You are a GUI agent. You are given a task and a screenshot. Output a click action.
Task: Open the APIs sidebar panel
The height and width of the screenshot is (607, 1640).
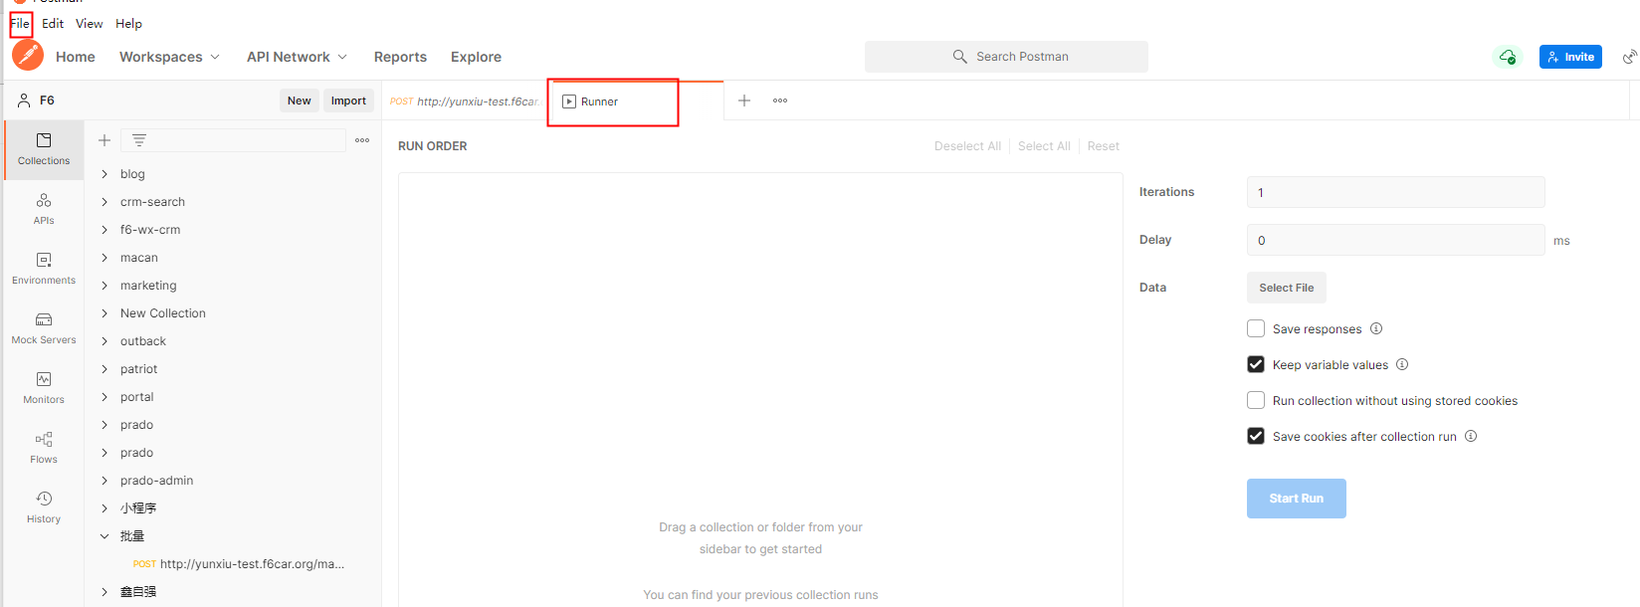[44, 209]
